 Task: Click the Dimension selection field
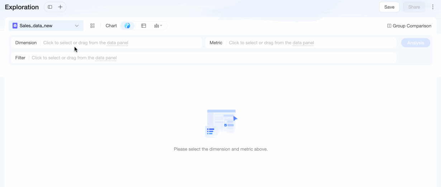(106, 43)
